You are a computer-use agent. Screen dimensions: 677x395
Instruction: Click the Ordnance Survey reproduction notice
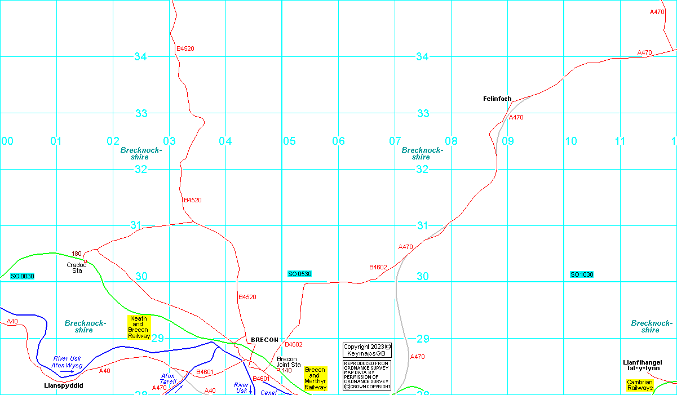click(x=367, y=375)
